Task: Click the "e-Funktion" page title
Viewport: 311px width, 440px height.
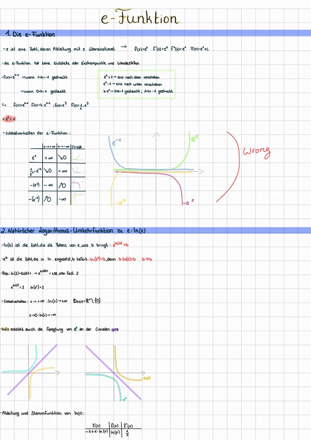Action: (140, 18)
